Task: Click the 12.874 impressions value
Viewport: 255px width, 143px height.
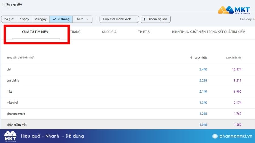Action: 237,70
